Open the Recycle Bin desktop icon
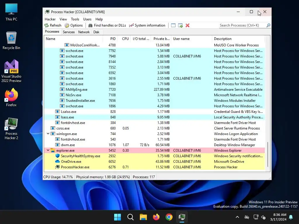This screenshot has width=299, height=224. tap(11, 41)
